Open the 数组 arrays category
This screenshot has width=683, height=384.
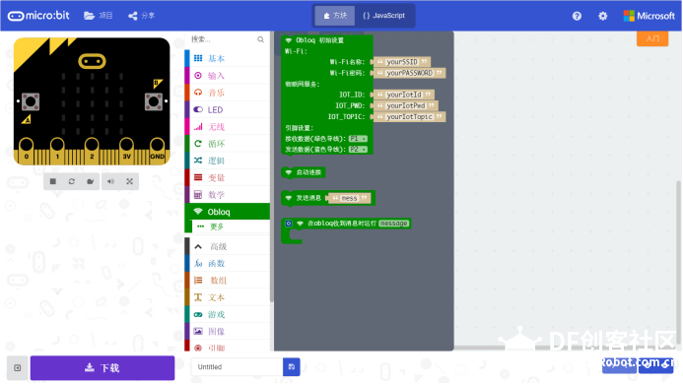pos(228,281)
